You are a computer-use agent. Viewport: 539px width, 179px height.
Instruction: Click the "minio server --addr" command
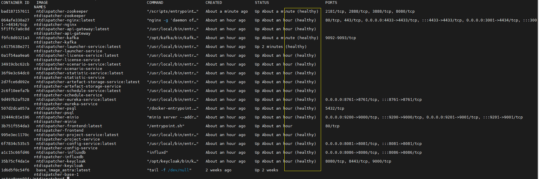(x=173, y=117)
